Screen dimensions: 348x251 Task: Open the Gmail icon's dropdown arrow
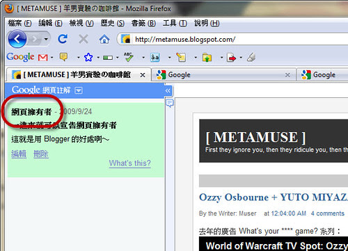[x=52, y=57]
